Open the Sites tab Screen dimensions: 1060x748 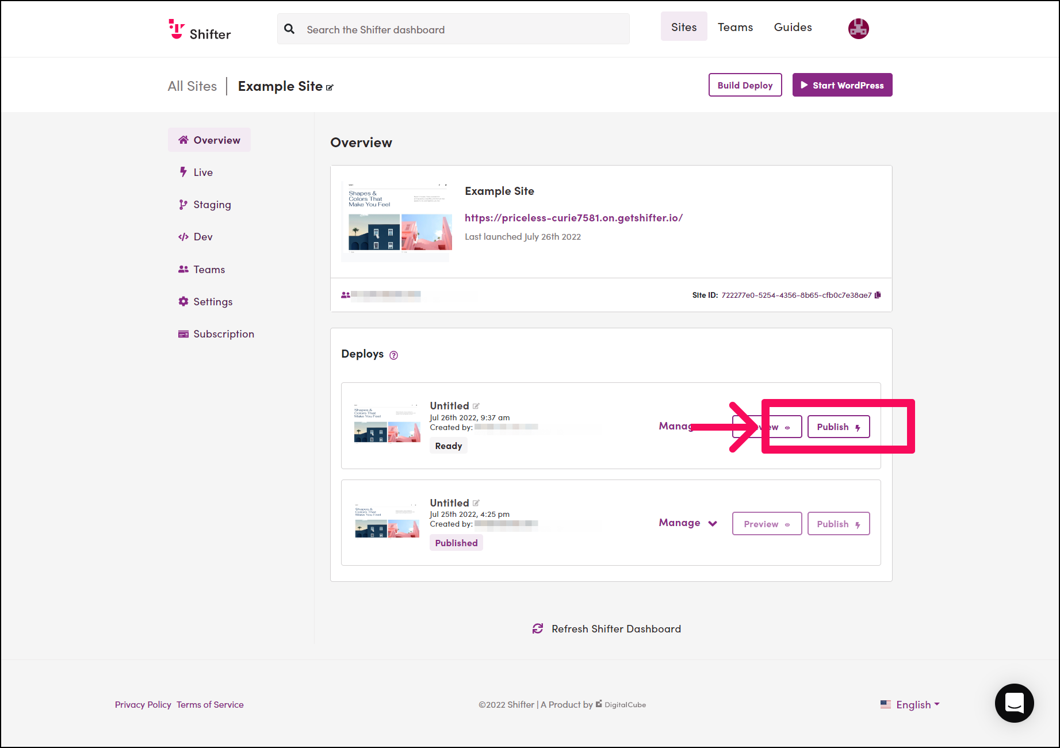(x=684, y=27)
